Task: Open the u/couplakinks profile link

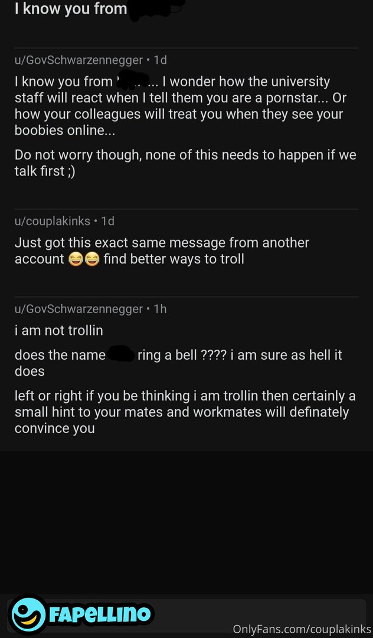Action: 52,221
